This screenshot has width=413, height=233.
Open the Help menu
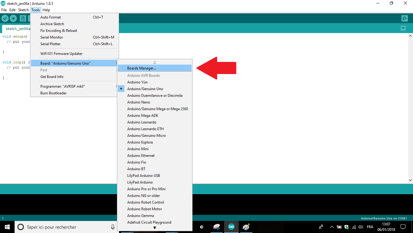[46, 10]
